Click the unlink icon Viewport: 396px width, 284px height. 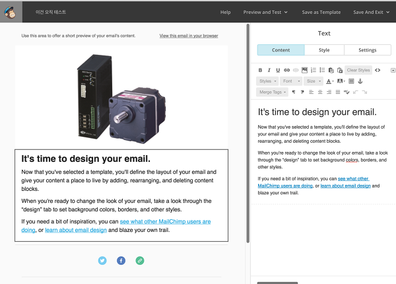pyautogui.click(x=296, y=70)
